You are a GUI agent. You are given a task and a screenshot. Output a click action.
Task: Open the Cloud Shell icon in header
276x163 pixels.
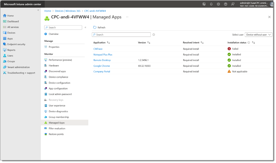click(x=204, y=4)
